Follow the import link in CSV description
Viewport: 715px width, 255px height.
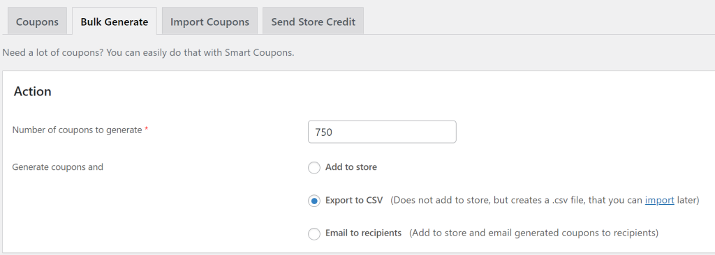pos(659,201)
